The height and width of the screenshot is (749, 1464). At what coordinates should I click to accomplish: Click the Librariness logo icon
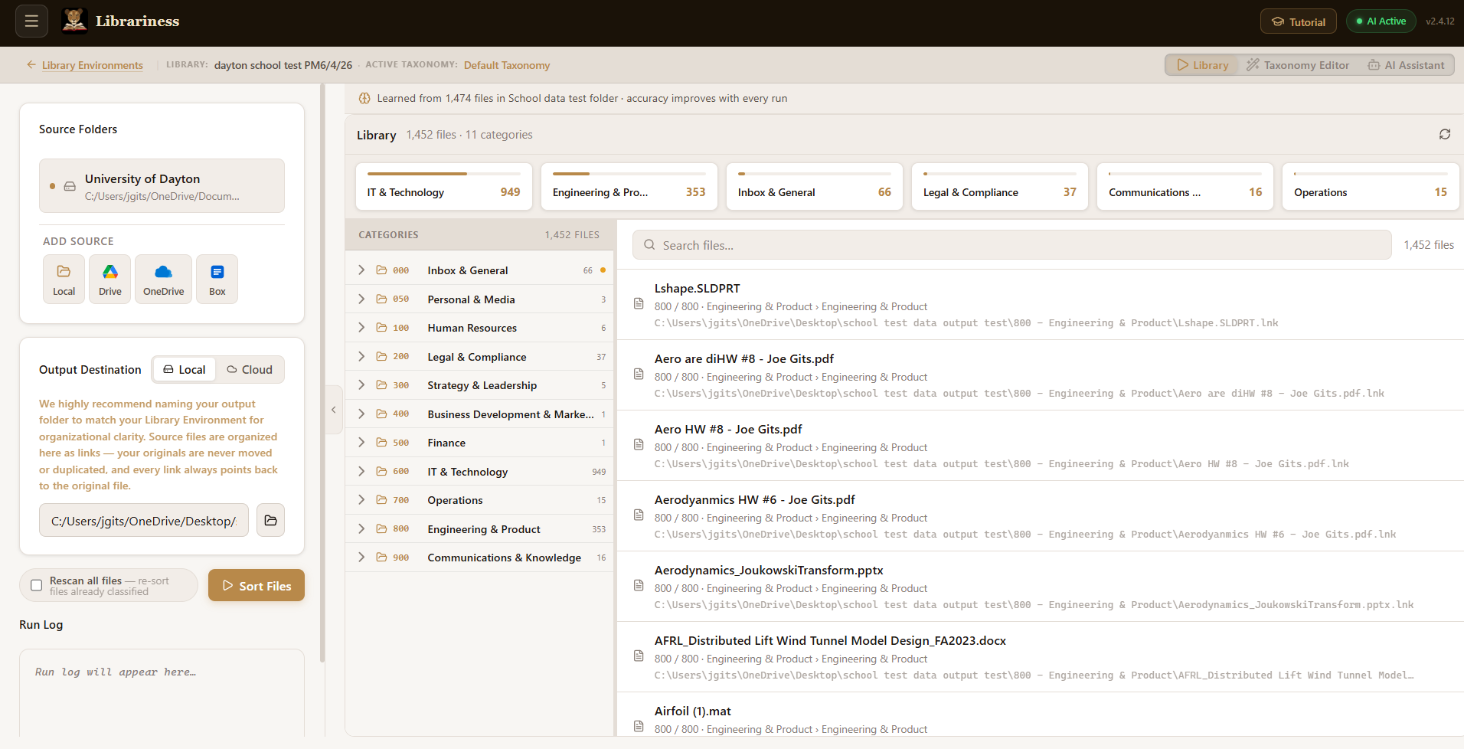coord(74,21)
